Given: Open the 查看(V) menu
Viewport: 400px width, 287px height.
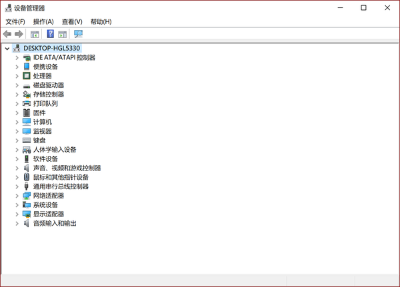Looking at the screenshot, I should (72, 22).
